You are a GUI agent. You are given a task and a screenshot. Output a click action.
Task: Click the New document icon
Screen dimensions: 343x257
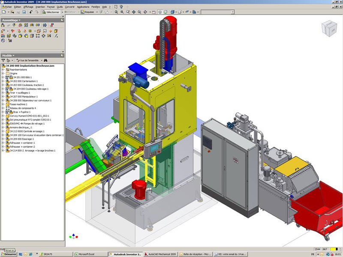[3, 12]
